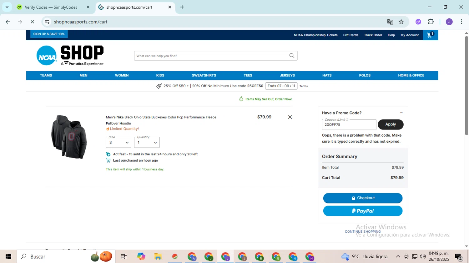Click the NCAA Shop logo
Image resolution: width=469 pixels, height=263 pixels.
click(70, 56)
